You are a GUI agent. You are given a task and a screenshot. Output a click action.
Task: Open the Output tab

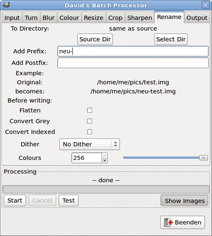pyautogui.click(x=197, y=18)
